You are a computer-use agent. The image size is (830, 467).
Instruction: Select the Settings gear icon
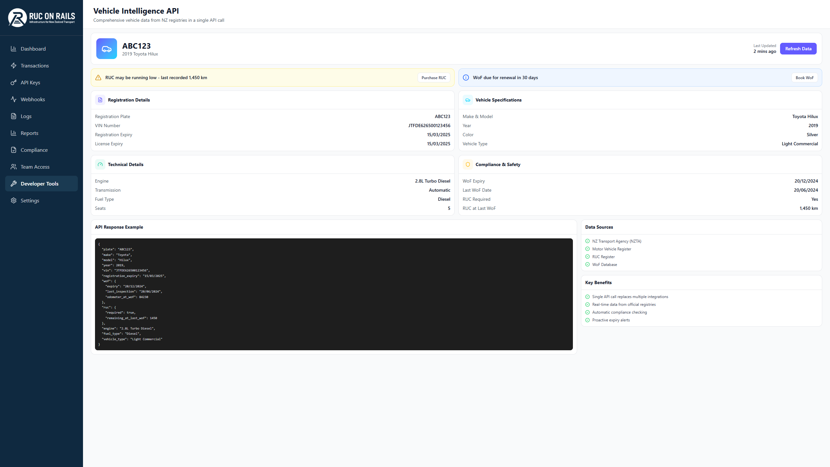[x=14, y=200]
